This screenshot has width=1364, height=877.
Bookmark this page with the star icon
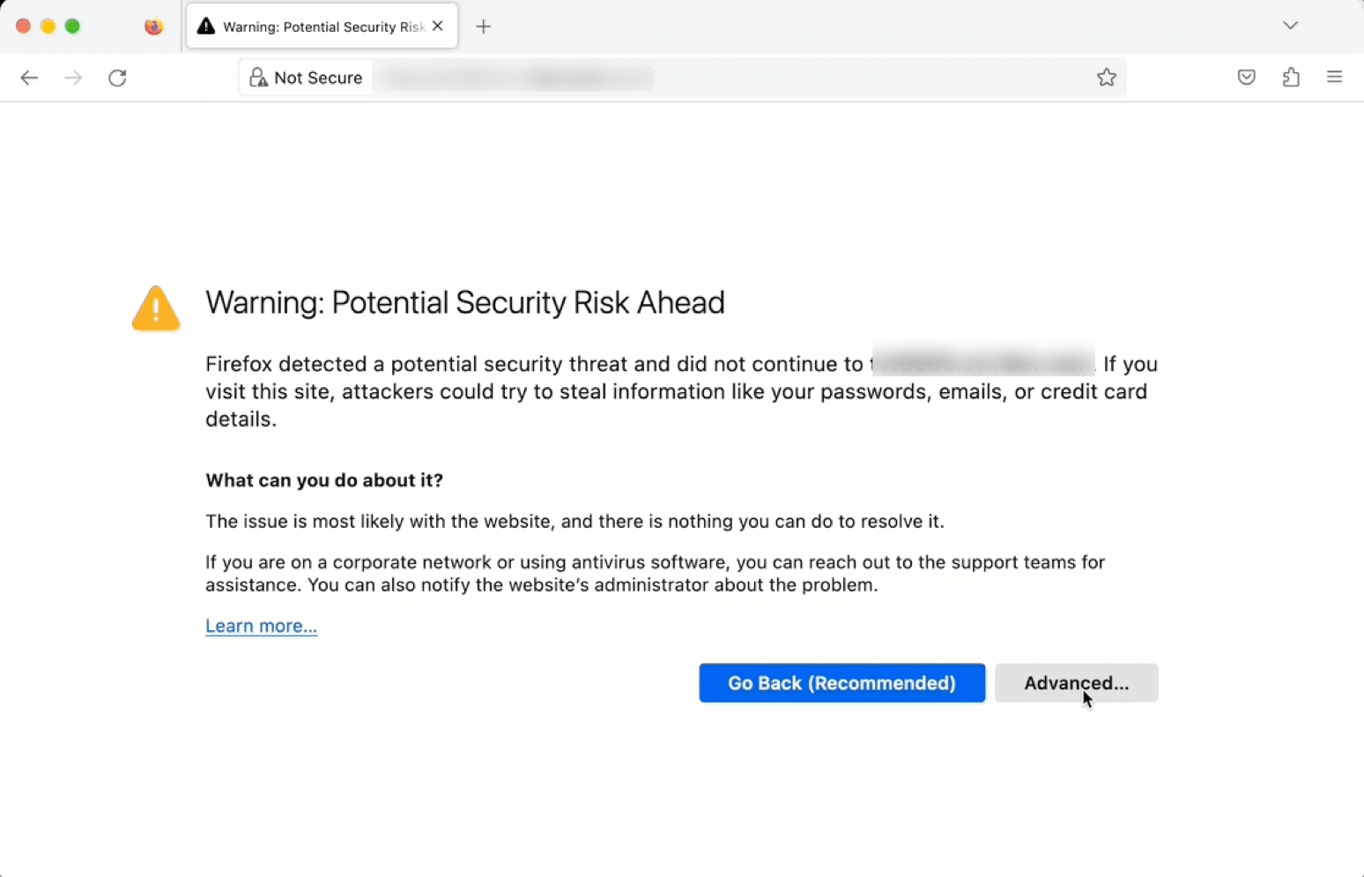coord(1107,78)
